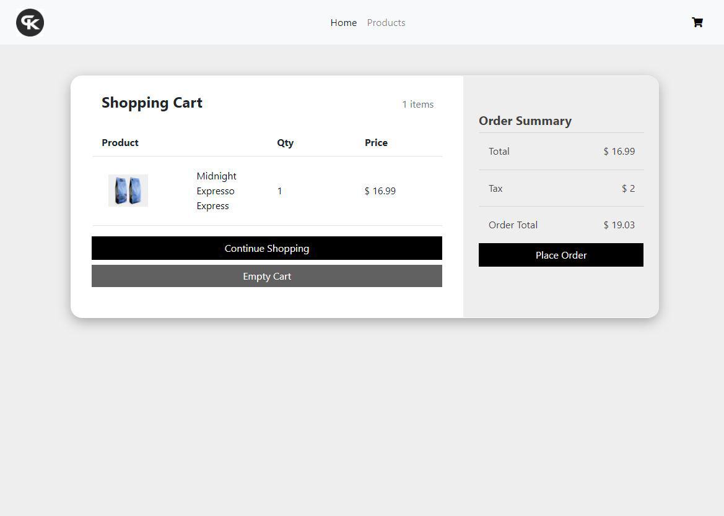Screen dimensions: 724x516
Task: Click the Order Summary heading
Action: tap(525, 121)
